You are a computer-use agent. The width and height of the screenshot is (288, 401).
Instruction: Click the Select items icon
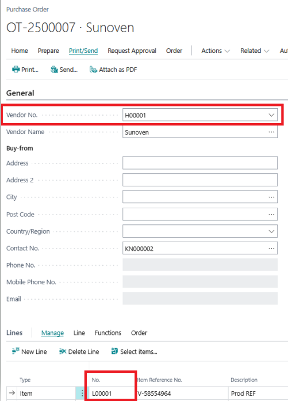(114, 351)
